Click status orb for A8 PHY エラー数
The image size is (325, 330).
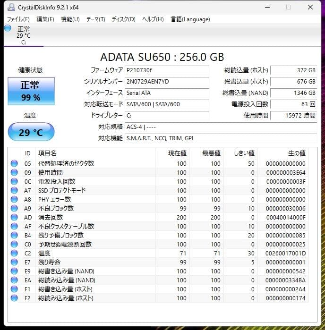(x=14, y=199)
